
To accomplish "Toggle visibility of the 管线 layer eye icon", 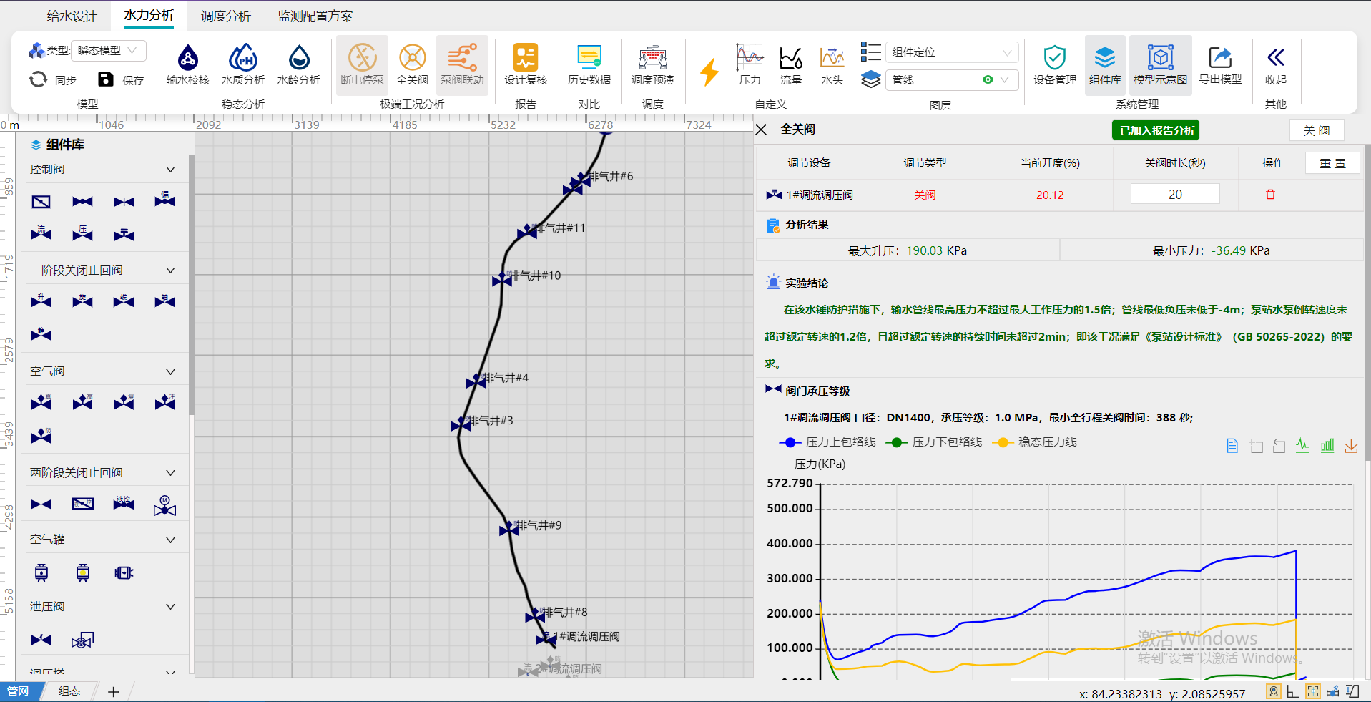I will tap(988, 80).
